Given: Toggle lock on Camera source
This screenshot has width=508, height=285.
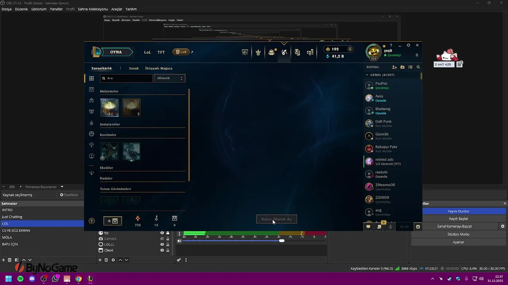Looking at the screenshot, I should (168, 239).
